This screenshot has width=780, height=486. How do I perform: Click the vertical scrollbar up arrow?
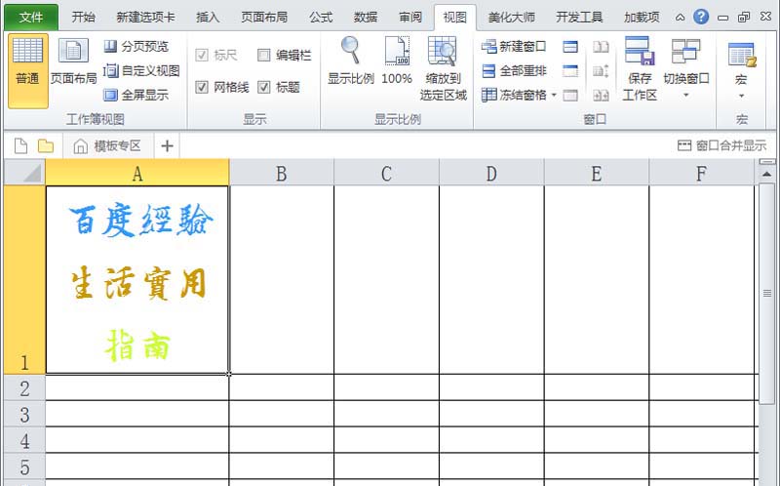tap(766, 175)
